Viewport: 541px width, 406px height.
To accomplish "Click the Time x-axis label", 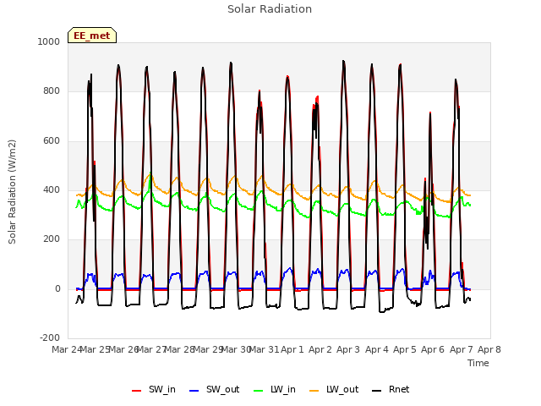I will coord(478,363).
